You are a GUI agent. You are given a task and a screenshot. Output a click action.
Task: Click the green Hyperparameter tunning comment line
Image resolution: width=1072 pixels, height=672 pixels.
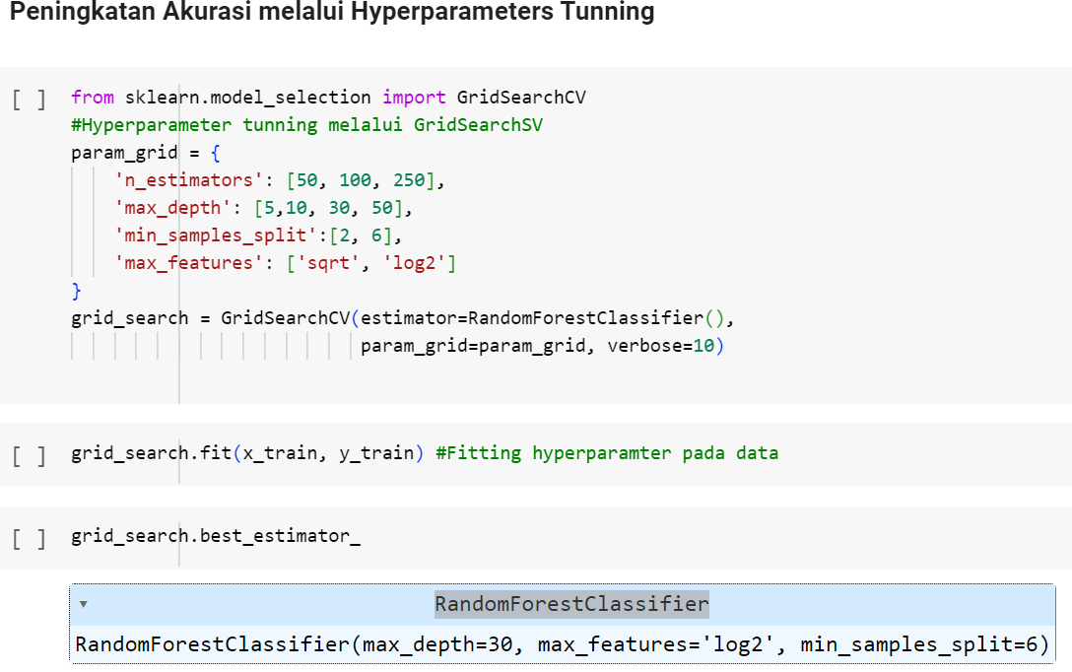(x=306, y=125)
